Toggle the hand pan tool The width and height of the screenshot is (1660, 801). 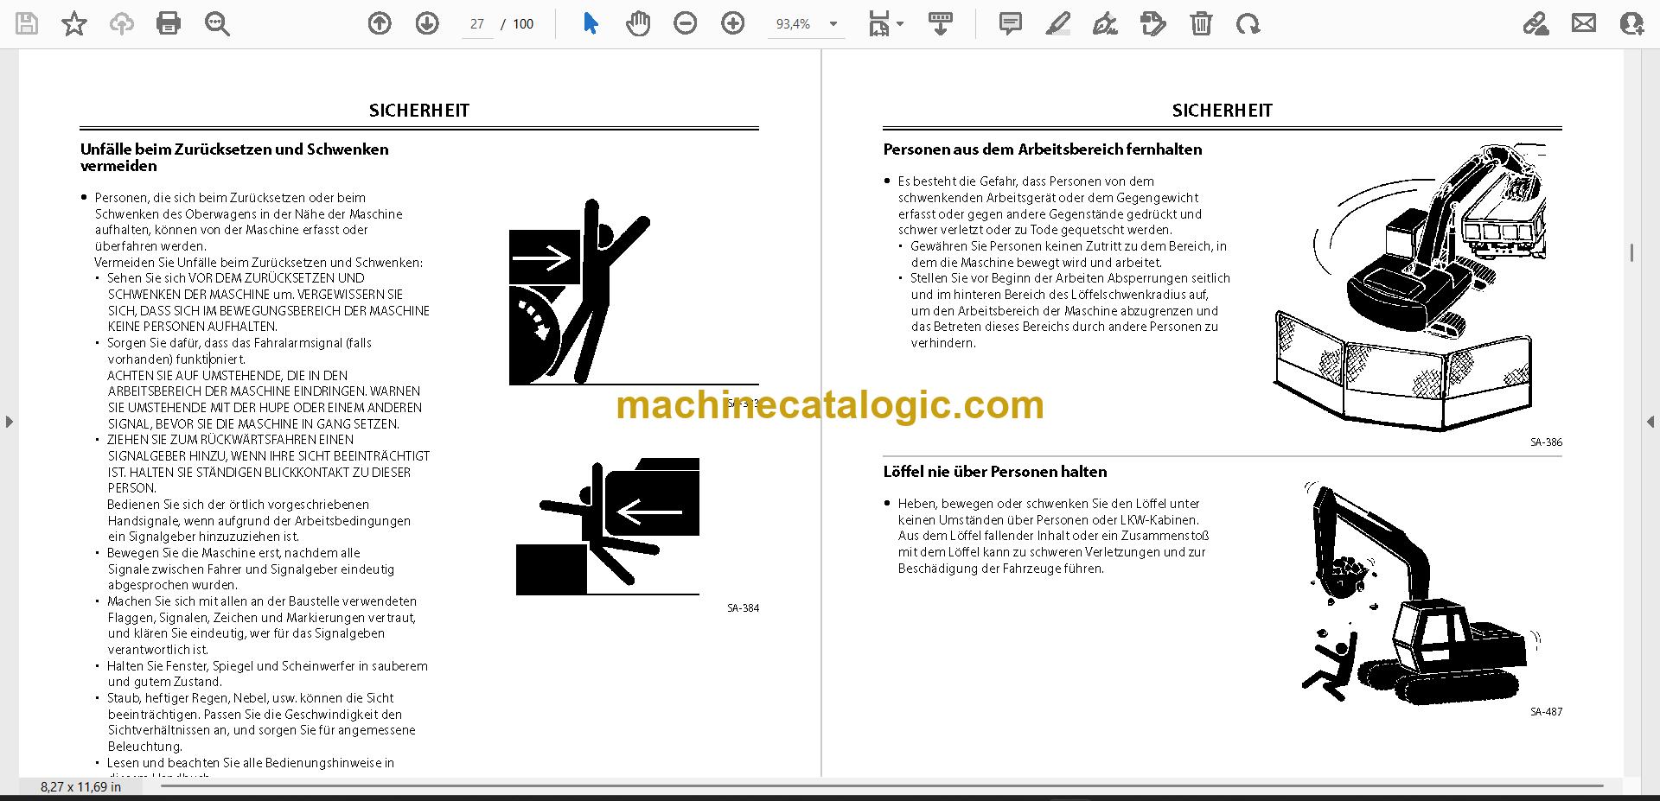coord(638,23)
